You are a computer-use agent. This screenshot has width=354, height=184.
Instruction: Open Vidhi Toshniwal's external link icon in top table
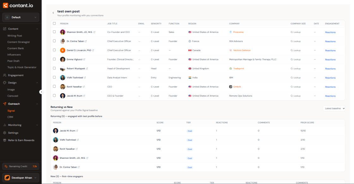pyautogui.click(x=85, y=78)
